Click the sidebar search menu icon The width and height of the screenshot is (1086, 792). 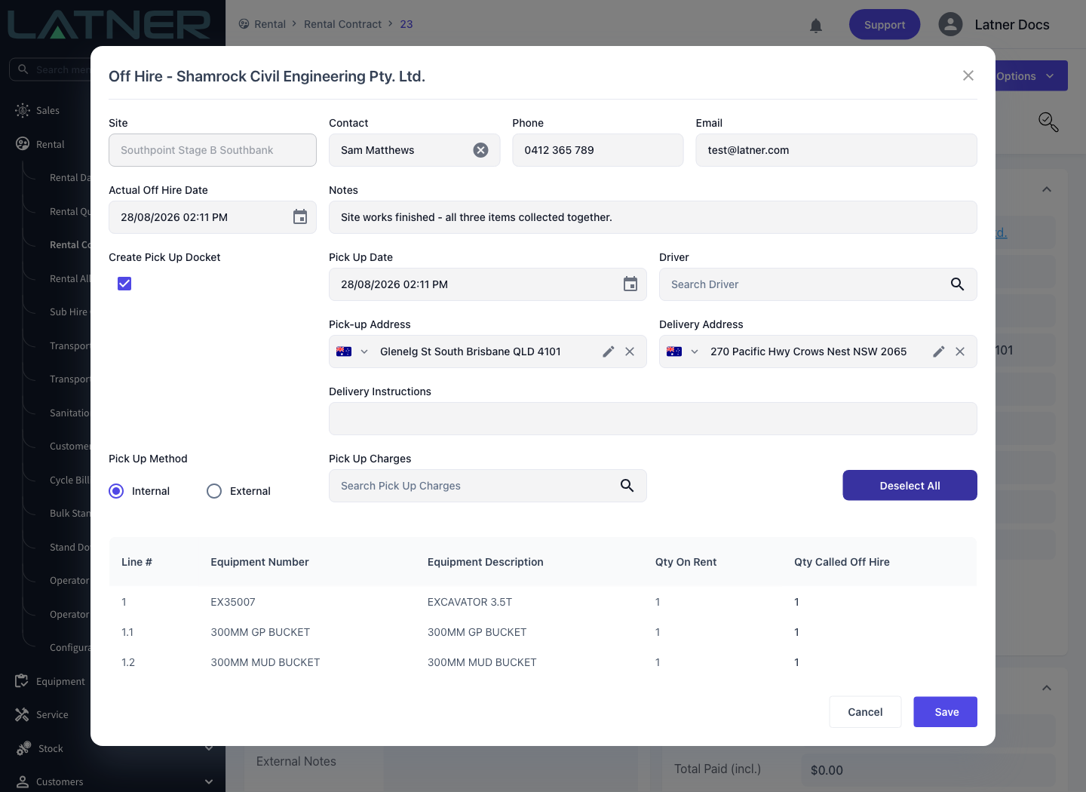23,69
